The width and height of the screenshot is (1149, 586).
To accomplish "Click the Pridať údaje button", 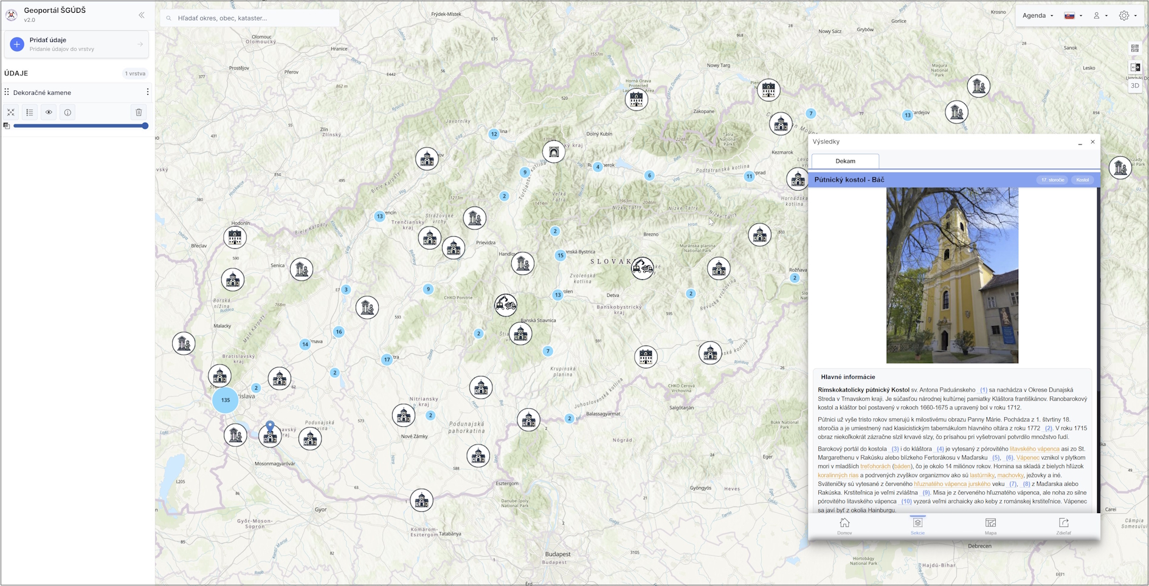I will 77,44.
